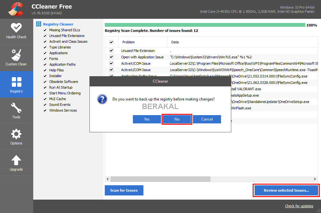This screenshot has width=321, height=213.
Task: Toggle Obsolete Software checkbox
Action: [45, 82]
